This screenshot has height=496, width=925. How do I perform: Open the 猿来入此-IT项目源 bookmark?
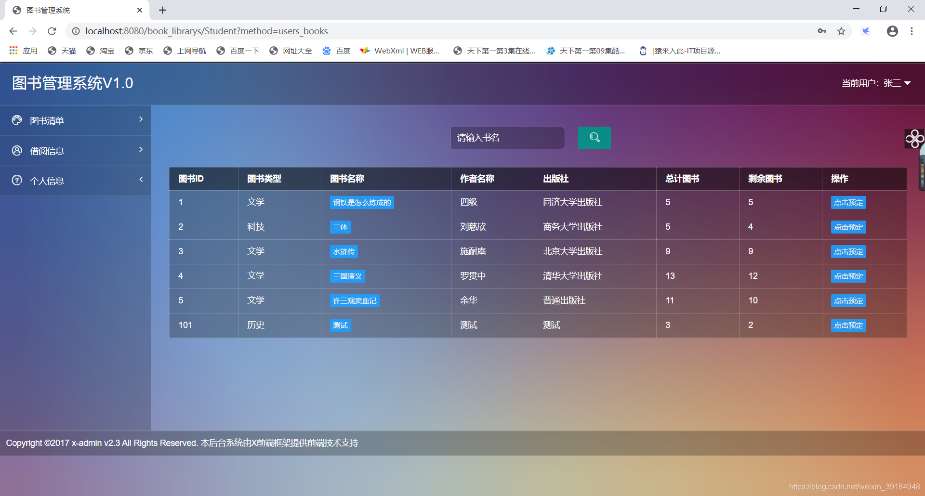(x=679, y=51)
